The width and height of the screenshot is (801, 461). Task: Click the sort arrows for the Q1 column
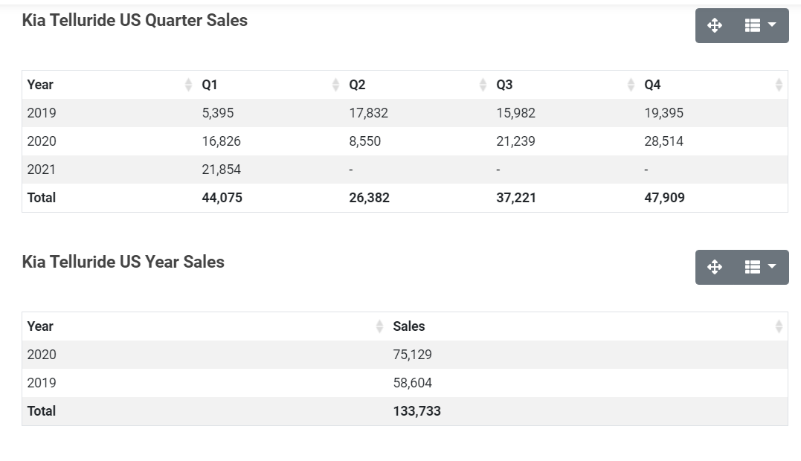pyautogui.click(x=335, y=85)
